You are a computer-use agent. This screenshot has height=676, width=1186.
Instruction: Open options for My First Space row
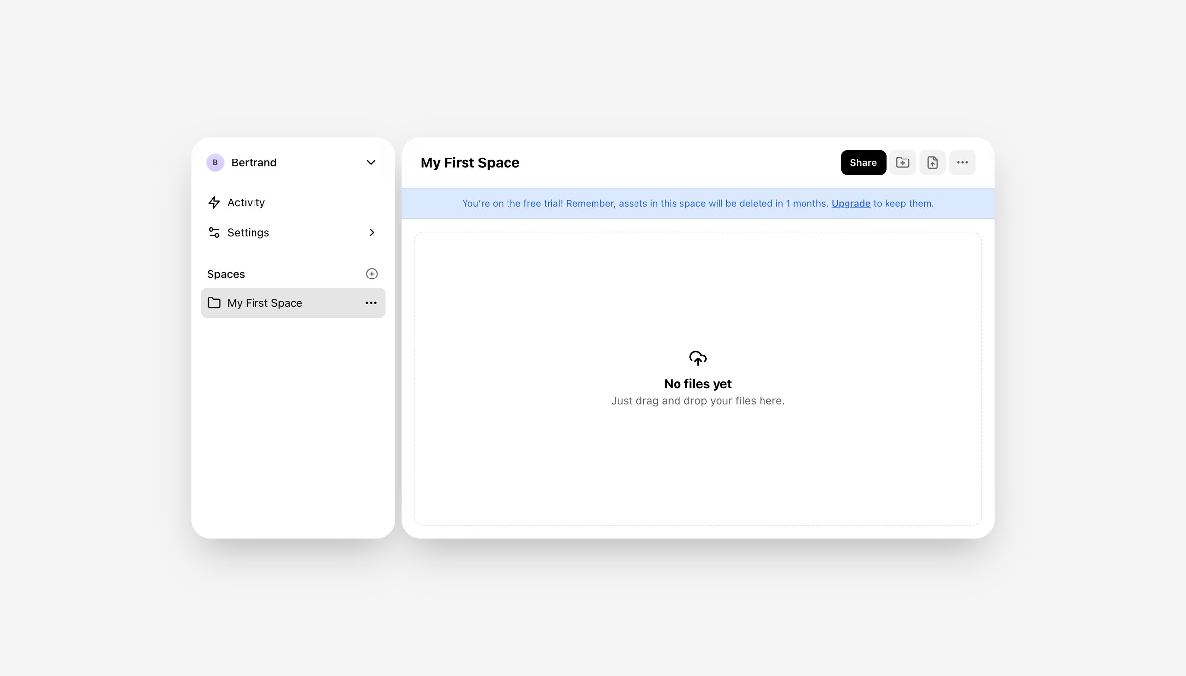tap(371, 303)
